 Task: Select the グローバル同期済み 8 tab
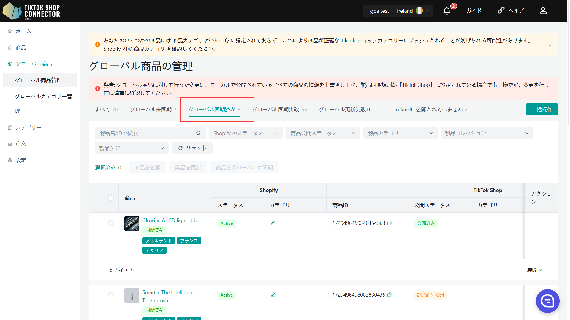click(x=214, y=110)
